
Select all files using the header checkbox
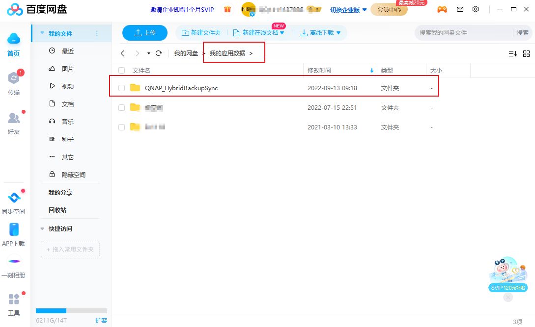(121, 70)
